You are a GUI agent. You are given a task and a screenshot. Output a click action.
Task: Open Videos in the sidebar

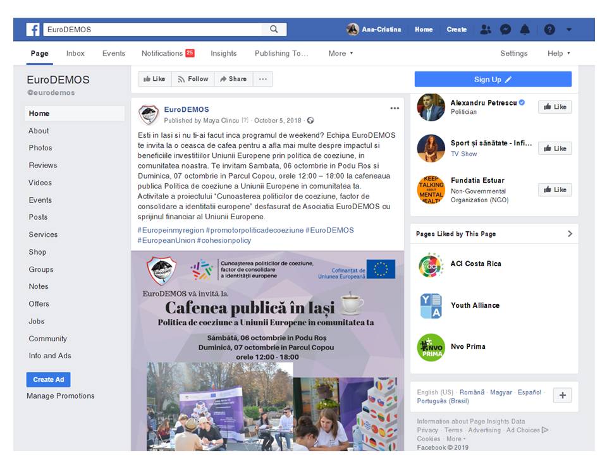pos(40,183)
